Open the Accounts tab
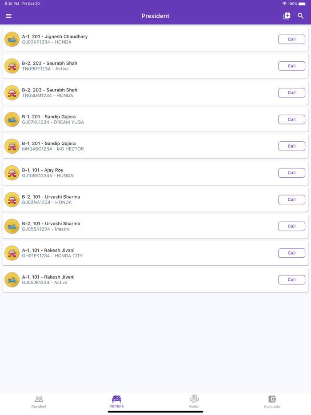311x415 pixels. (272, 401)
